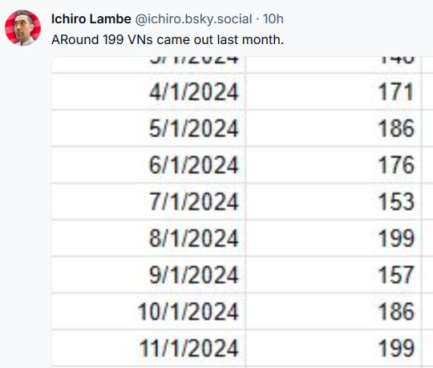The image size is (433, 368).
Task: Open the handle @ichiro.bsky.social
Action: pyautogui.click(x=193, y=19)
